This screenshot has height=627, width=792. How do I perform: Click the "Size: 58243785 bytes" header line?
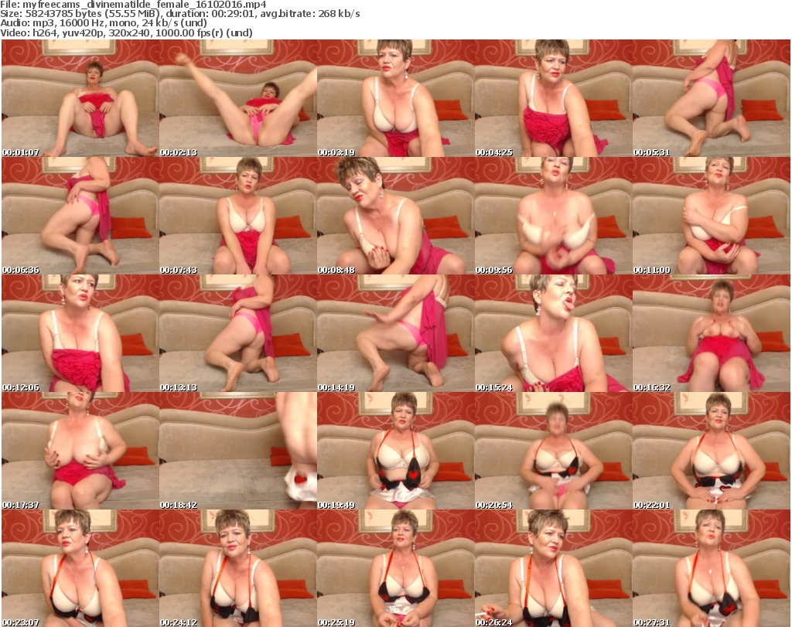pos(179,14)
